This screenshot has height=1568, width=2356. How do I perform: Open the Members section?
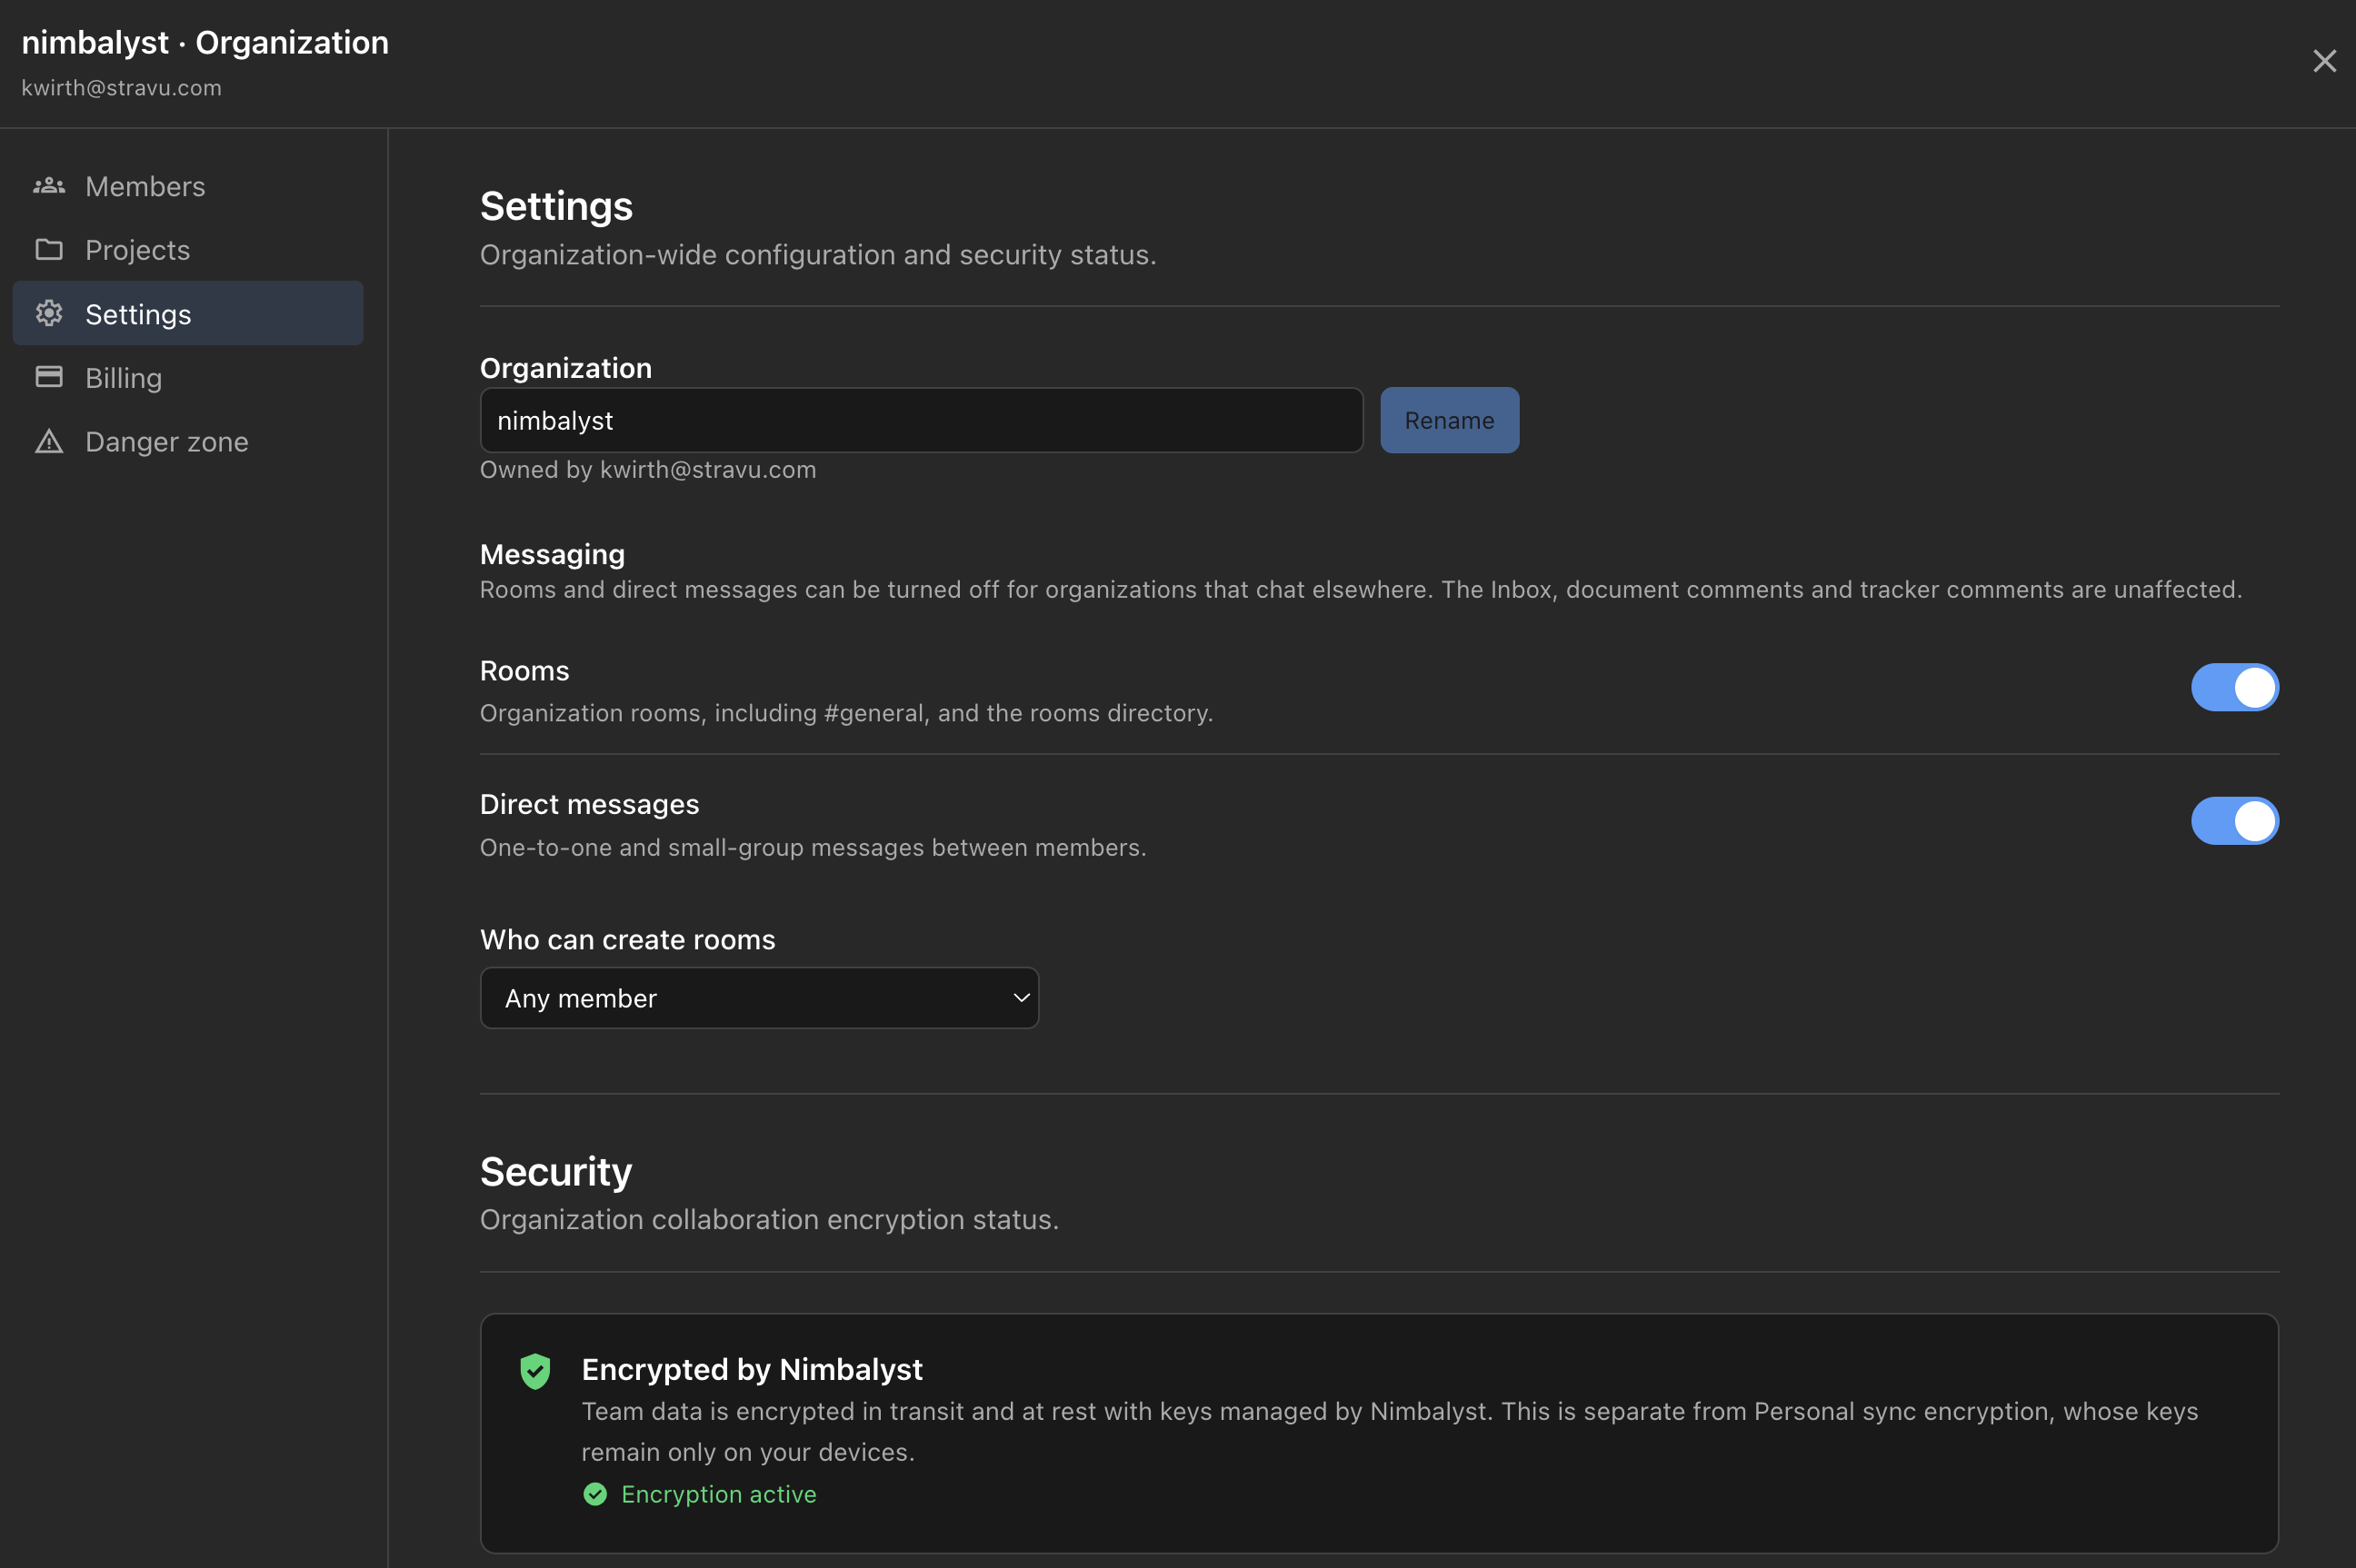[188, 186]
